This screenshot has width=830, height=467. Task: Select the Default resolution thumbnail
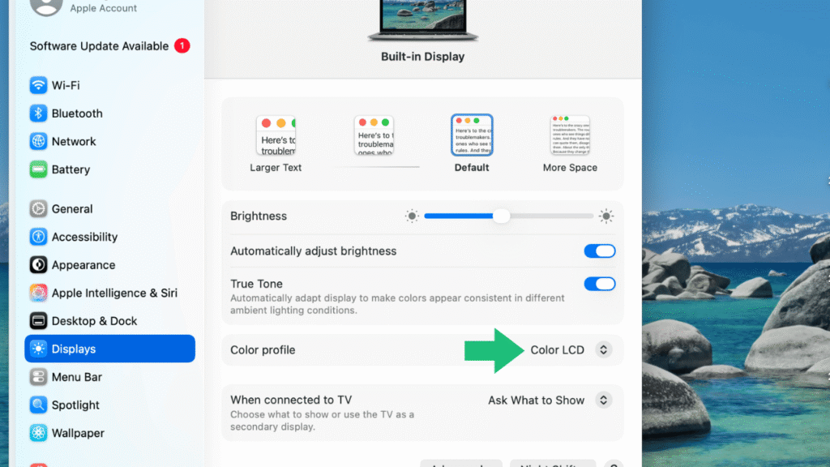[472, 135]
